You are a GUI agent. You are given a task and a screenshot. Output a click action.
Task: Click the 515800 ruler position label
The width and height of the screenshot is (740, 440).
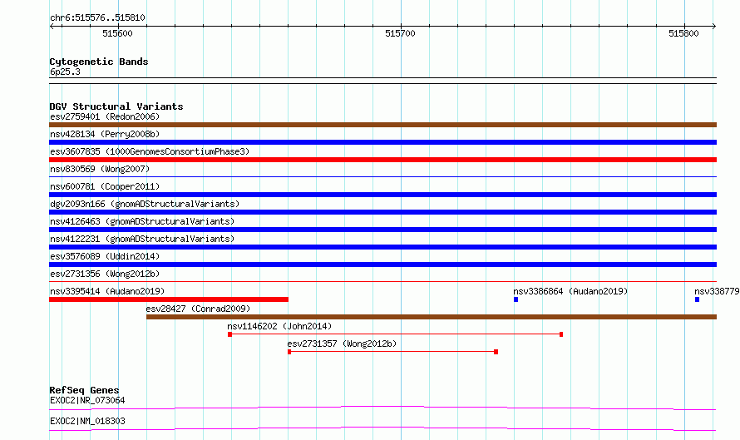point(683,33)
